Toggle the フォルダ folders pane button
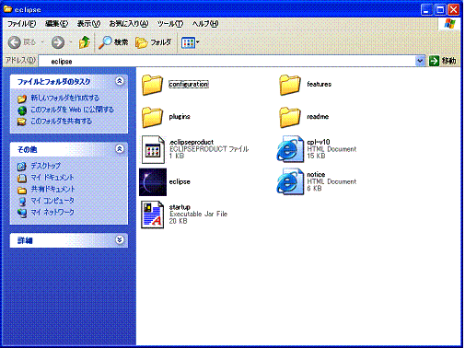This screenshot has height=348, width=465. [153, 42]
